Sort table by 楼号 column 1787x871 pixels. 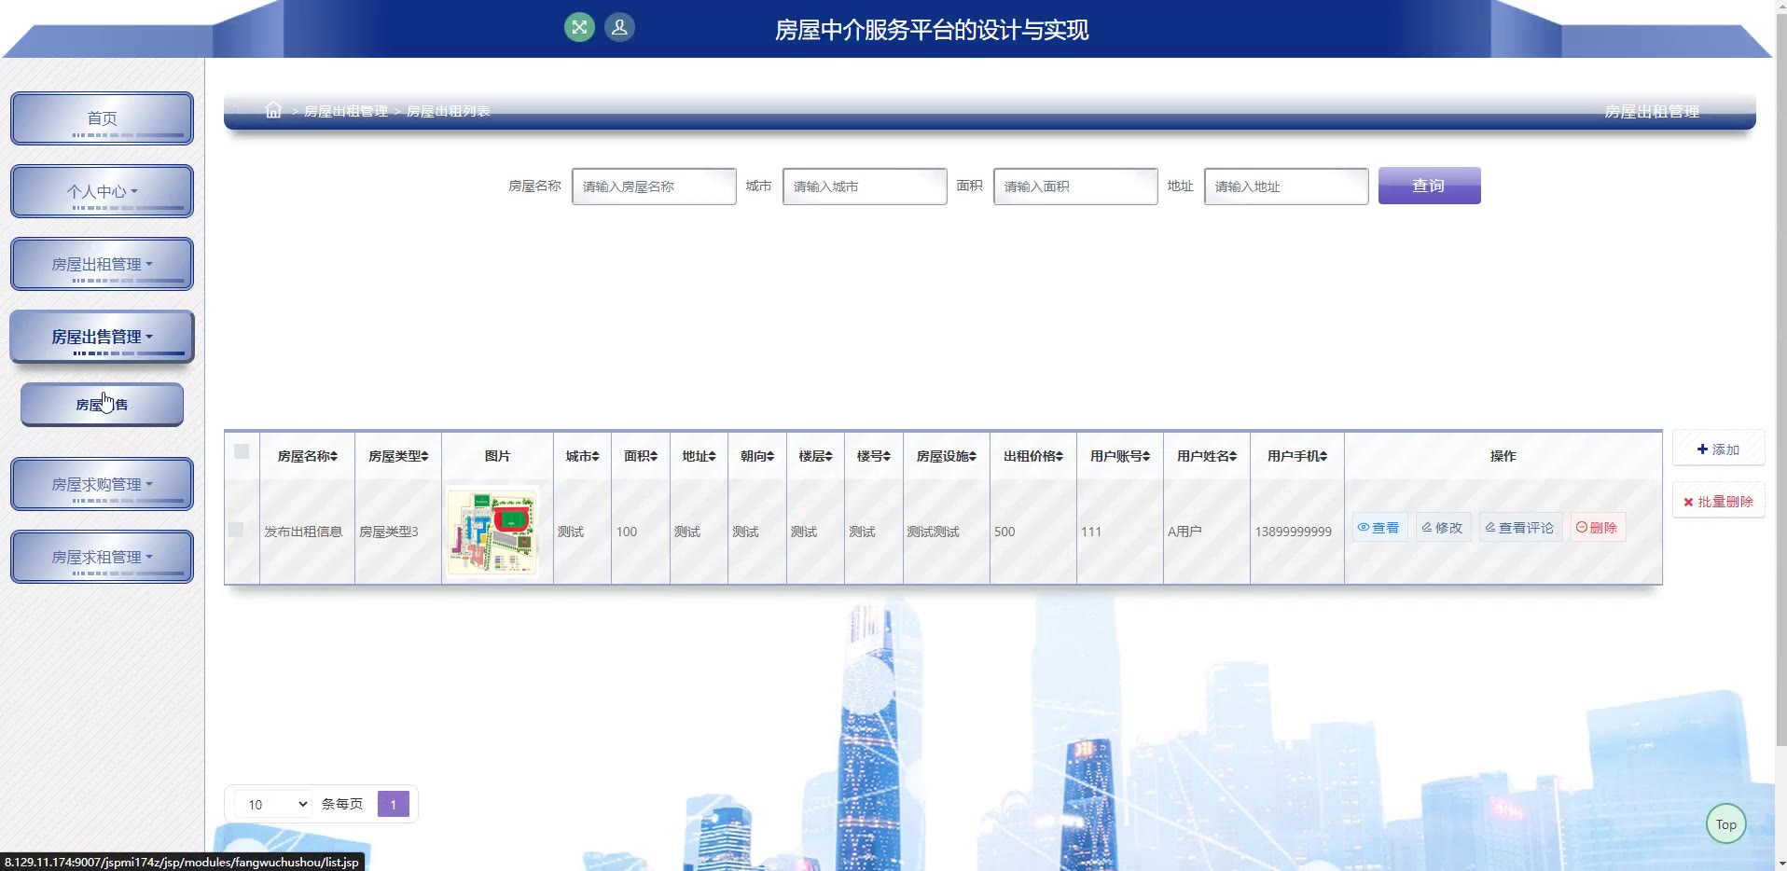click(x=874, y=456)
